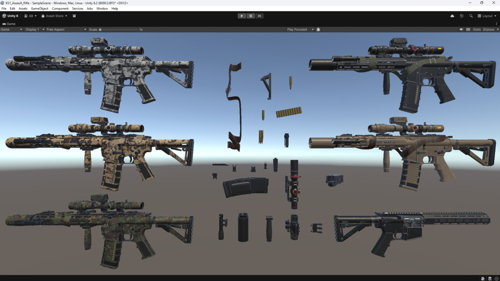Open the GameObject menu
500x281 pixels.
coord(39,8)
